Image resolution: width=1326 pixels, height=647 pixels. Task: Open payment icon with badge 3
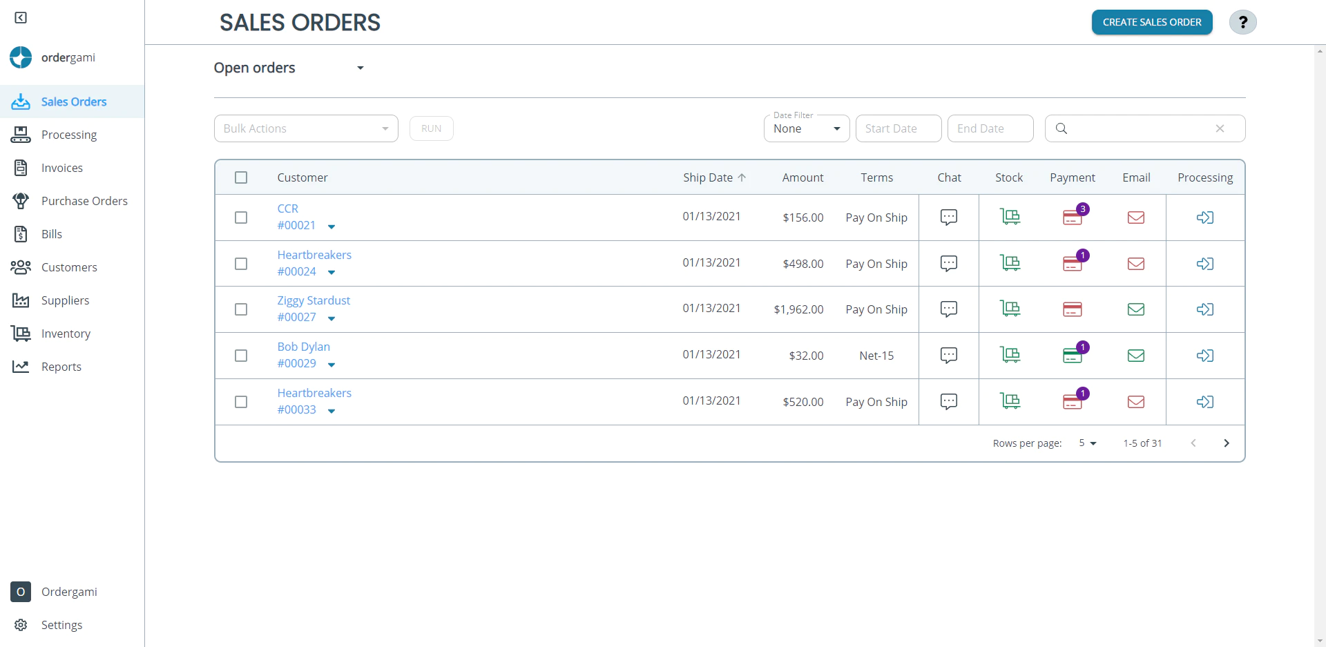[x=1073, y=218]
